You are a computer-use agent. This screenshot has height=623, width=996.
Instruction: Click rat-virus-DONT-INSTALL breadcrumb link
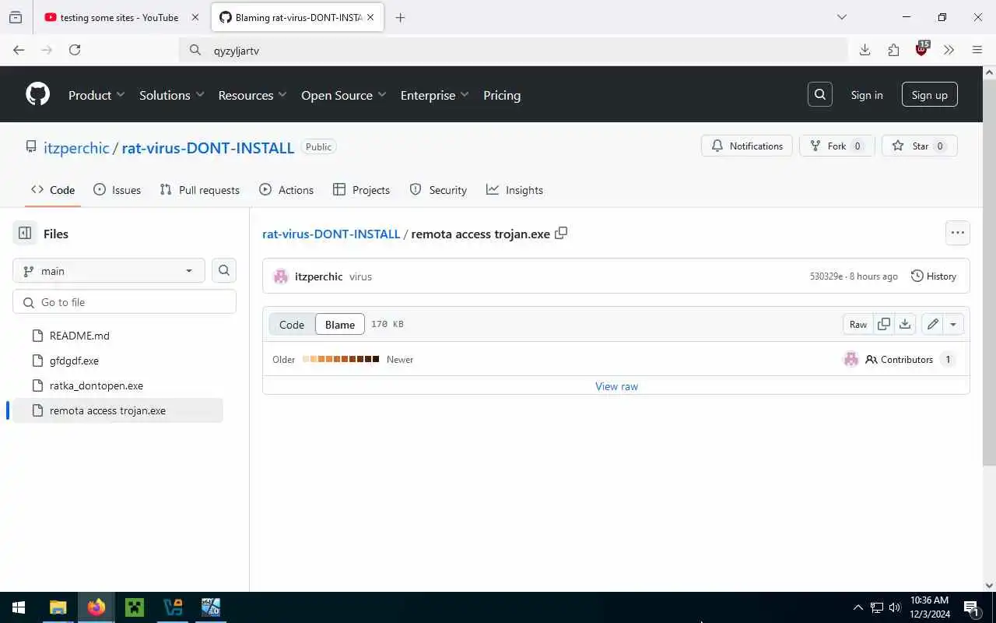[x=331, y=234]
